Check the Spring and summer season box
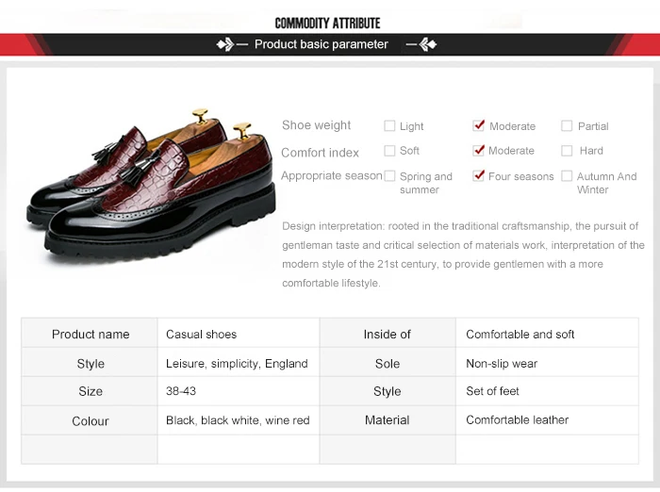This screenshot has width=660, height=492. coord(389,175)
